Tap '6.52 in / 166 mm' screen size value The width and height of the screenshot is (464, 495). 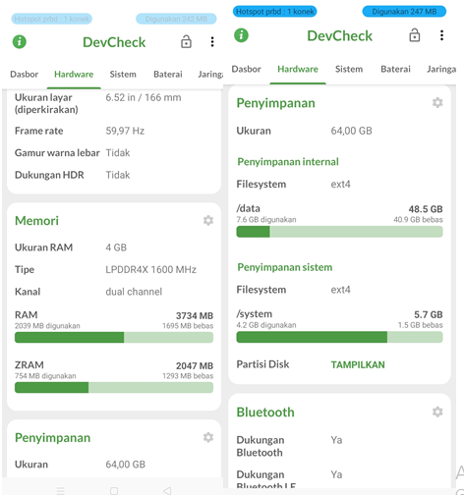pyautogui.click(x=144, y=97)
